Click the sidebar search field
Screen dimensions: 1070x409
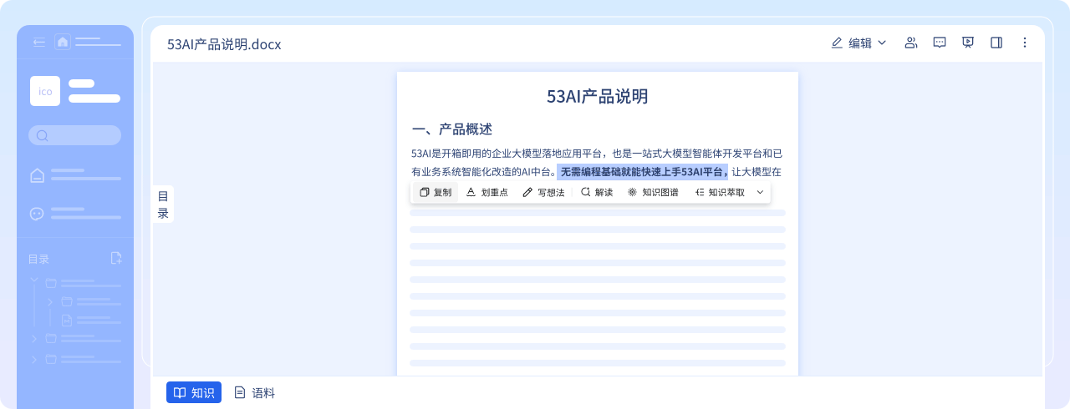tap(74, 135)
